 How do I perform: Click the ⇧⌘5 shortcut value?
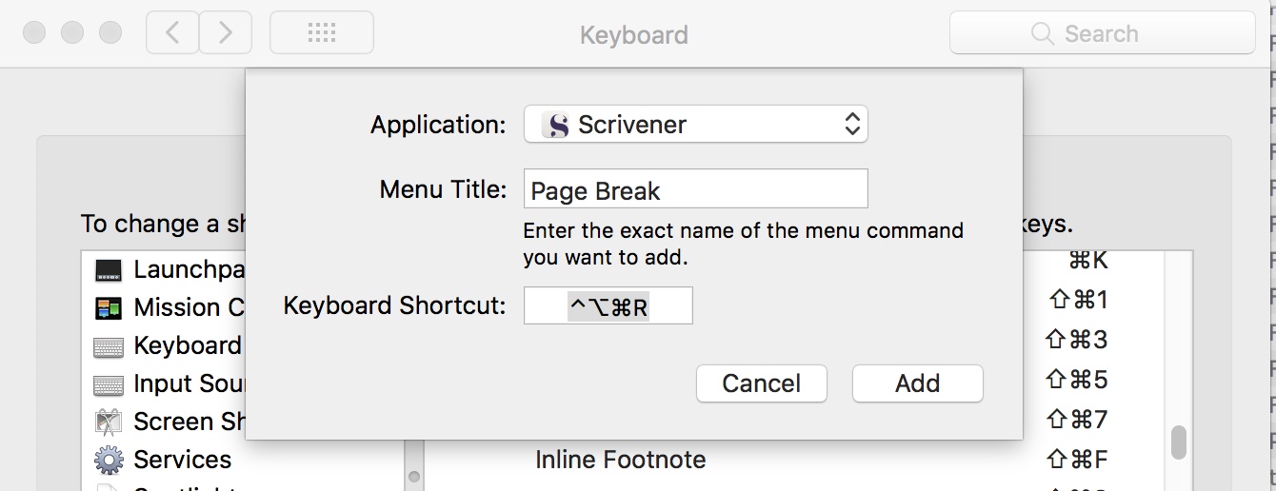[1078, 381]
